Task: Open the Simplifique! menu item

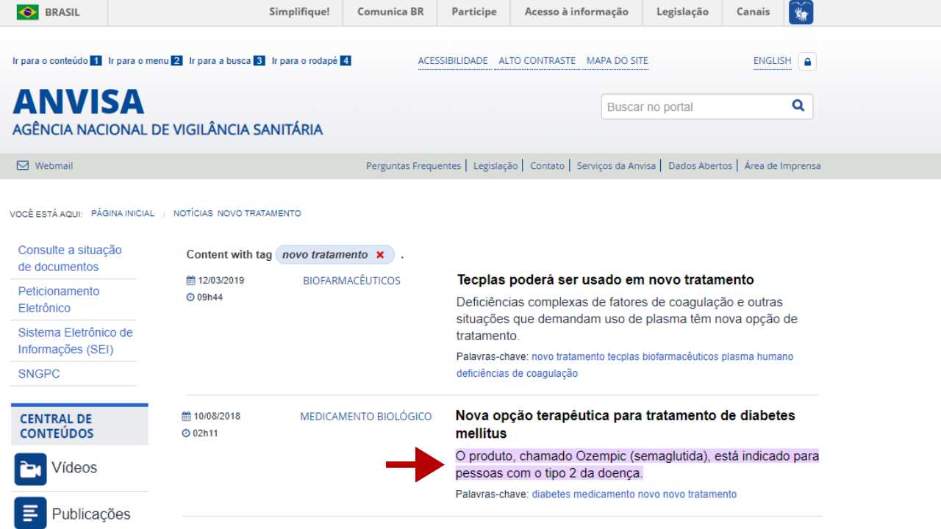Action: click(x=299, y=12)
